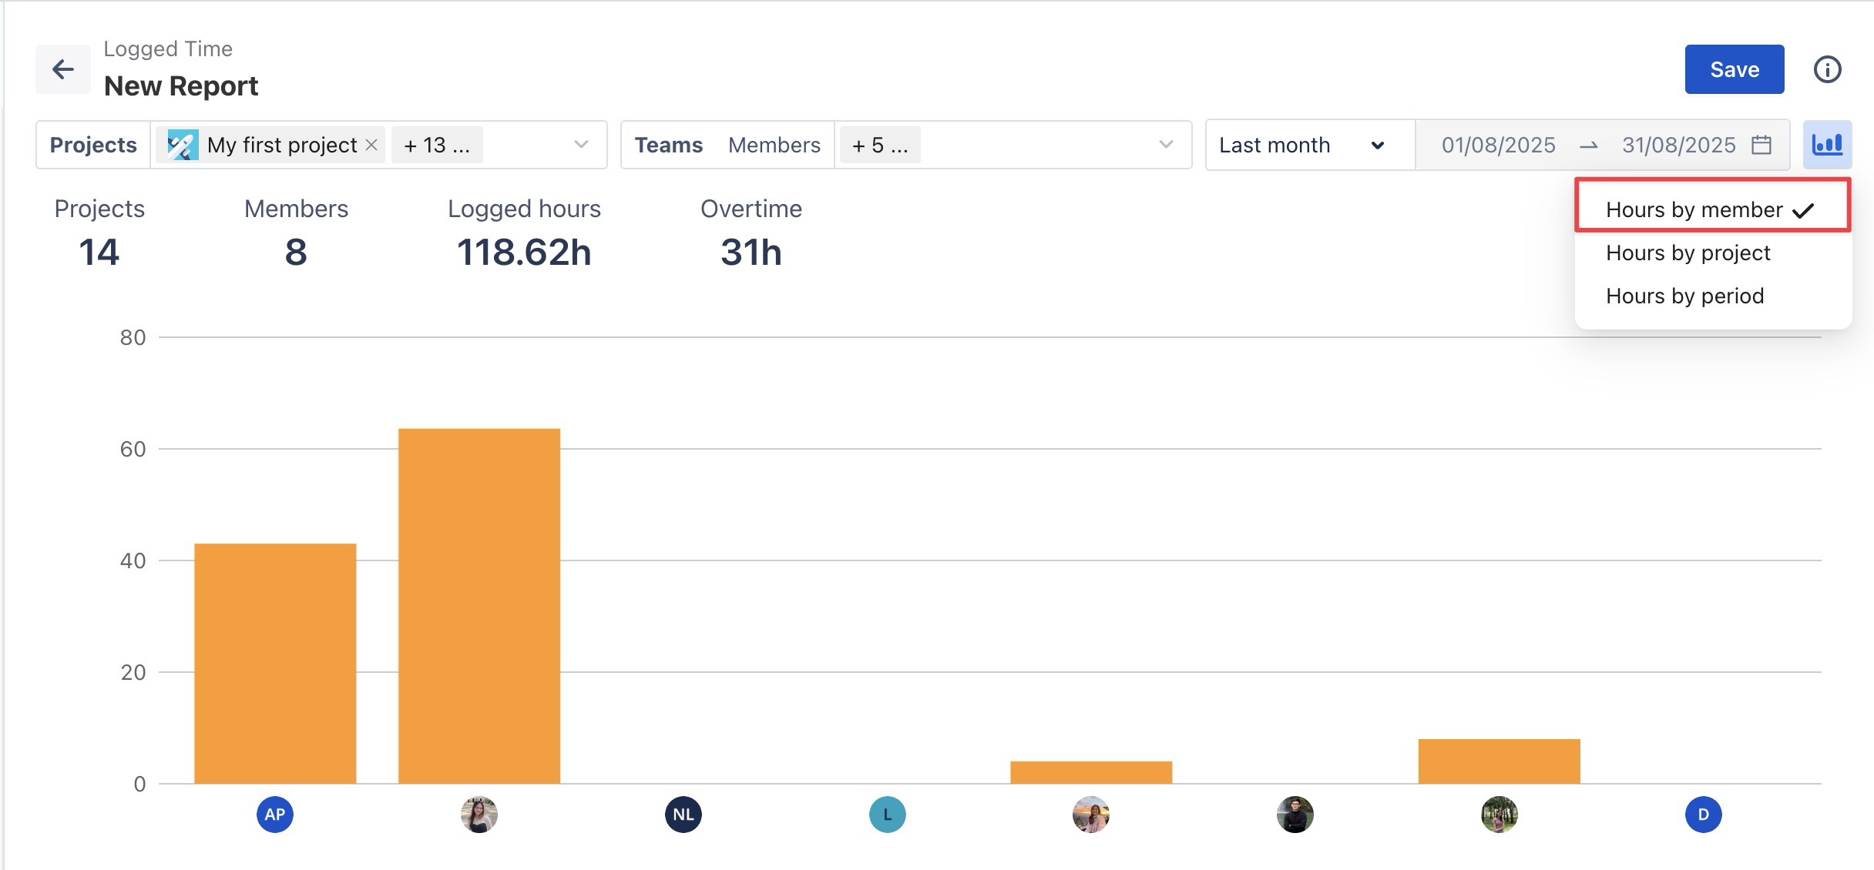This screenshot has width=1874, height=870.
Task: Choose Hours by project option
Action: coord(1688,253)
